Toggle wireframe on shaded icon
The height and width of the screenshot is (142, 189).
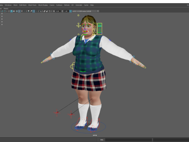coord(17,11)
